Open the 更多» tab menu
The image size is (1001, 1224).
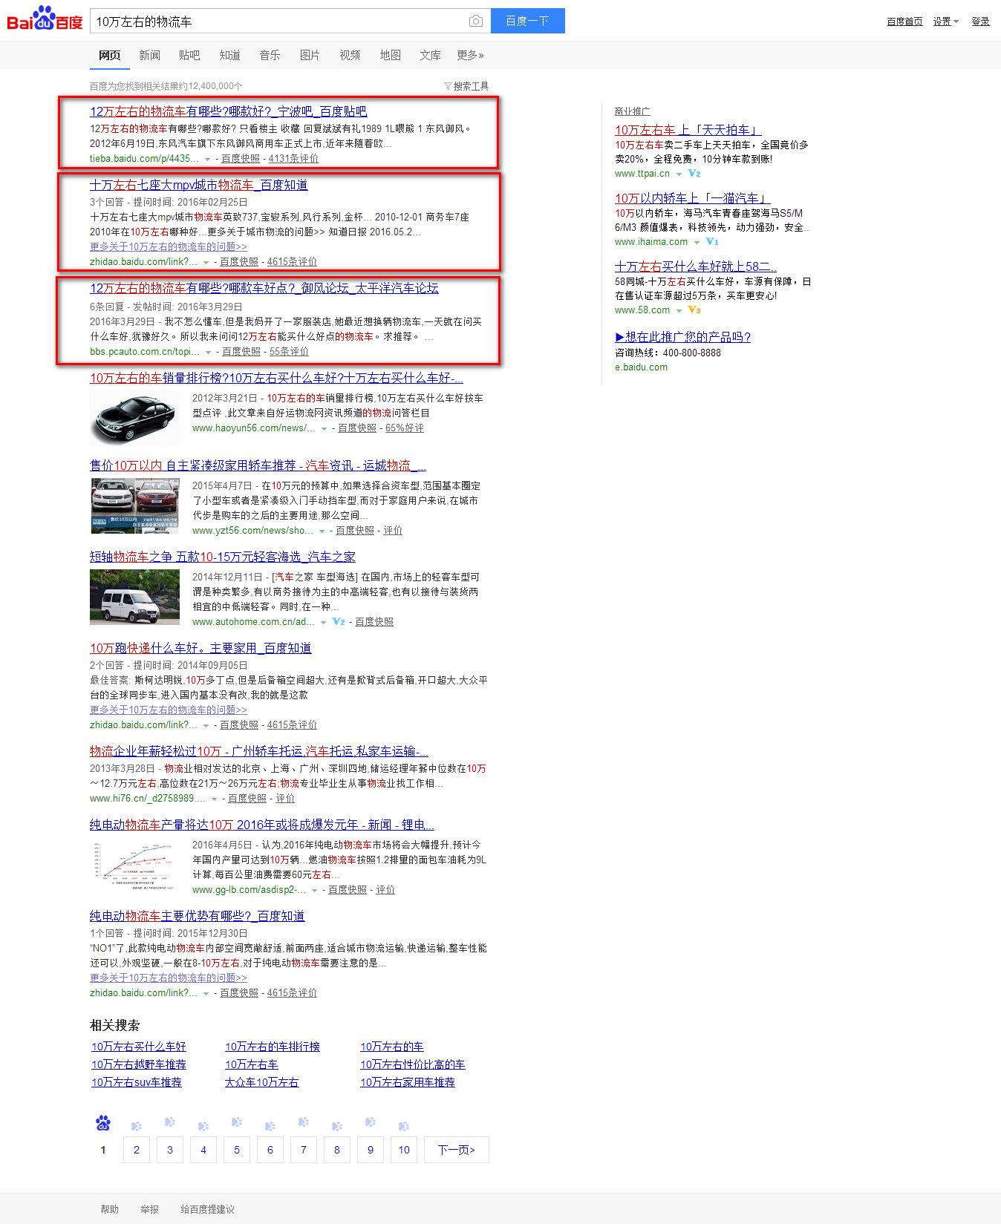click(470, 55)
